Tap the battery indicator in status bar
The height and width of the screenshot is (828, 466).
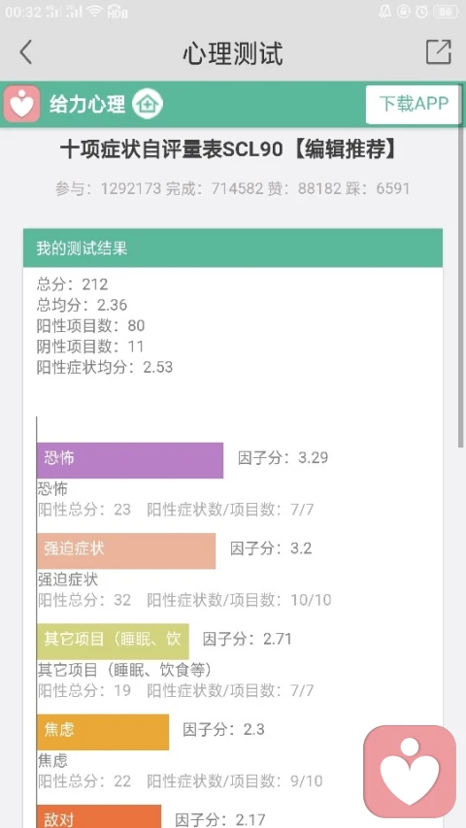pyautogui.click(x=446, y=11)
